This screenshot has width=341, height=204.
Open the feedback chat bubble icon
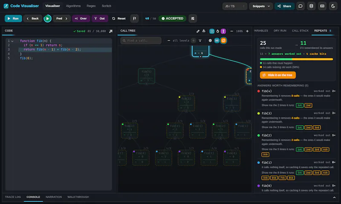pyautogui.click(x=301, y=6)
